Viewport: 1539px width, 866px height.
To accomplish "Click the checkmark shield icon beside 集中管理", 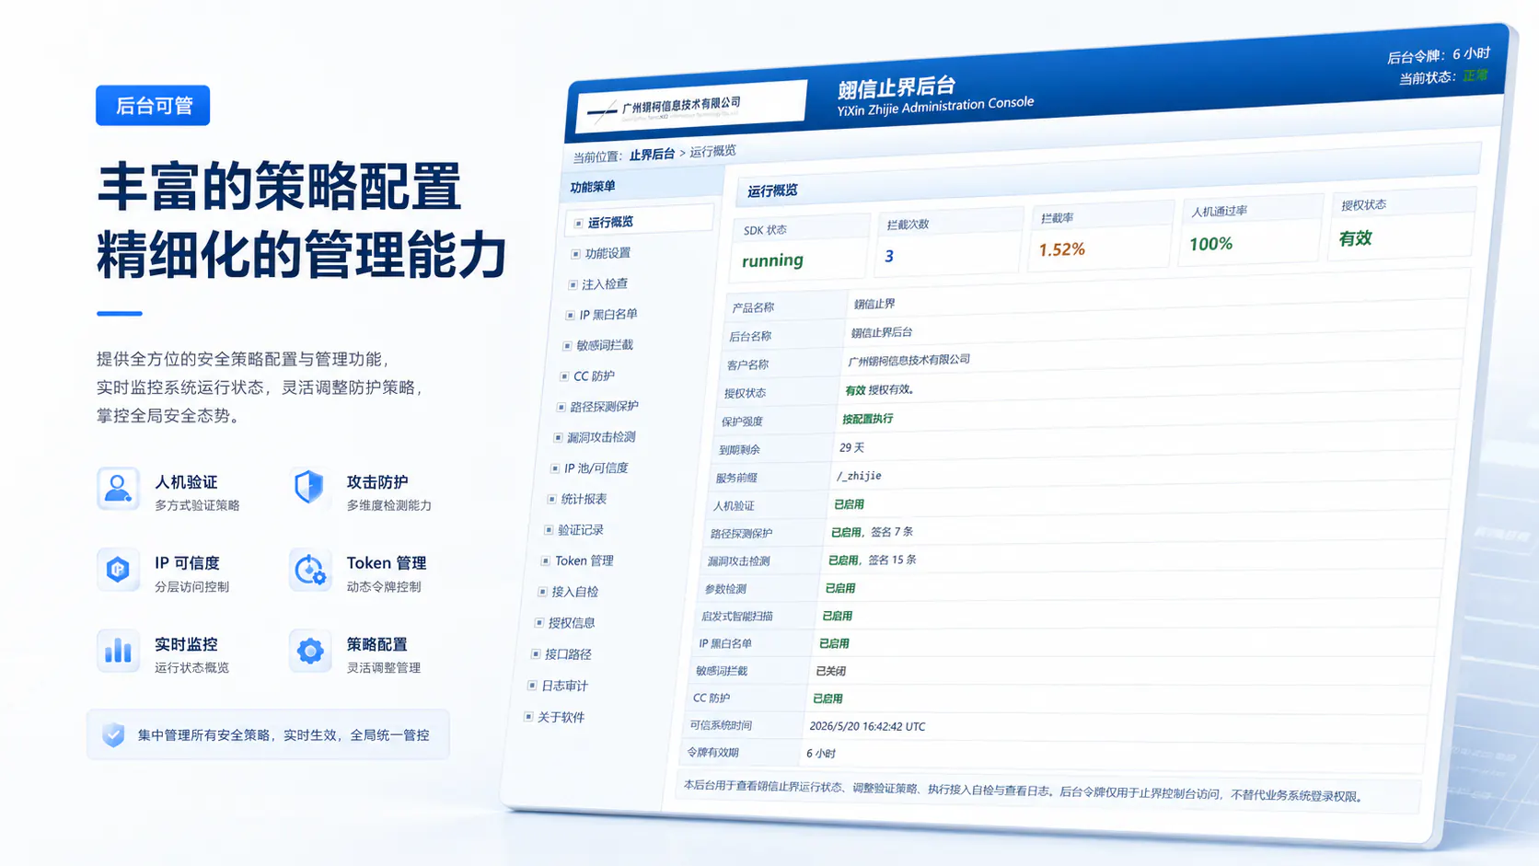I will pyautogui.click(x=113, y=734).
